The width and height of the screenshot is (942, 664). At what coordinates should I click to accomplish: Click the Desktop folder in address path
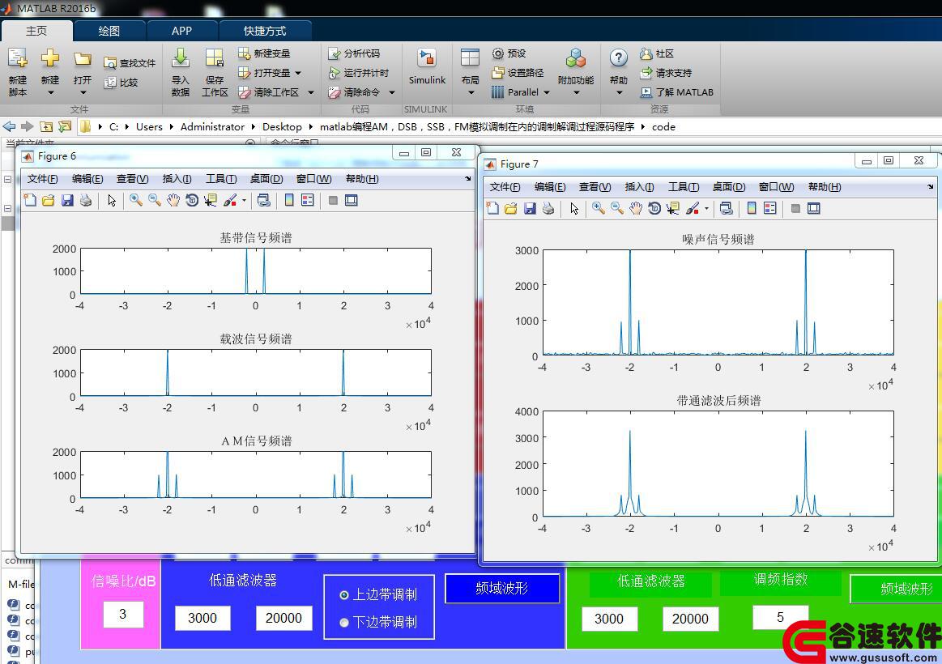(282, 126)
